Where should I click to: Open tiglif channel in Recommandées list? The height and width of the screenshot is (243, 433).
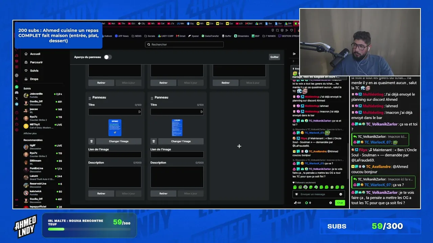point(43,147)
